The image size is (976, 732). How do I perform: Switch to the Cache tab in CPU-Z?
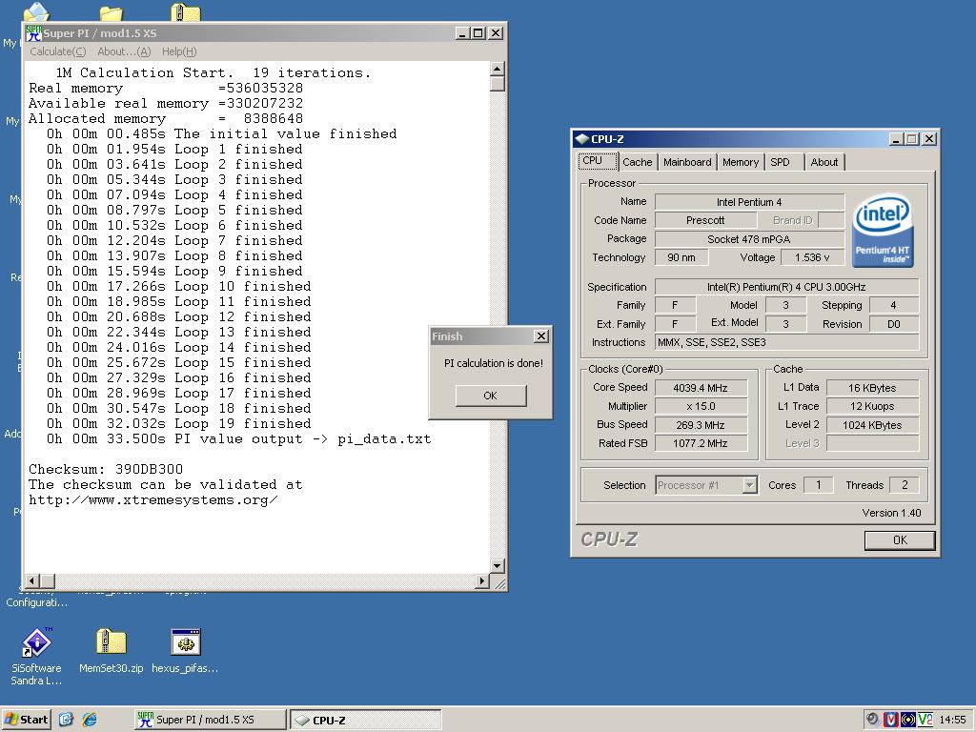tap(638, 162)
